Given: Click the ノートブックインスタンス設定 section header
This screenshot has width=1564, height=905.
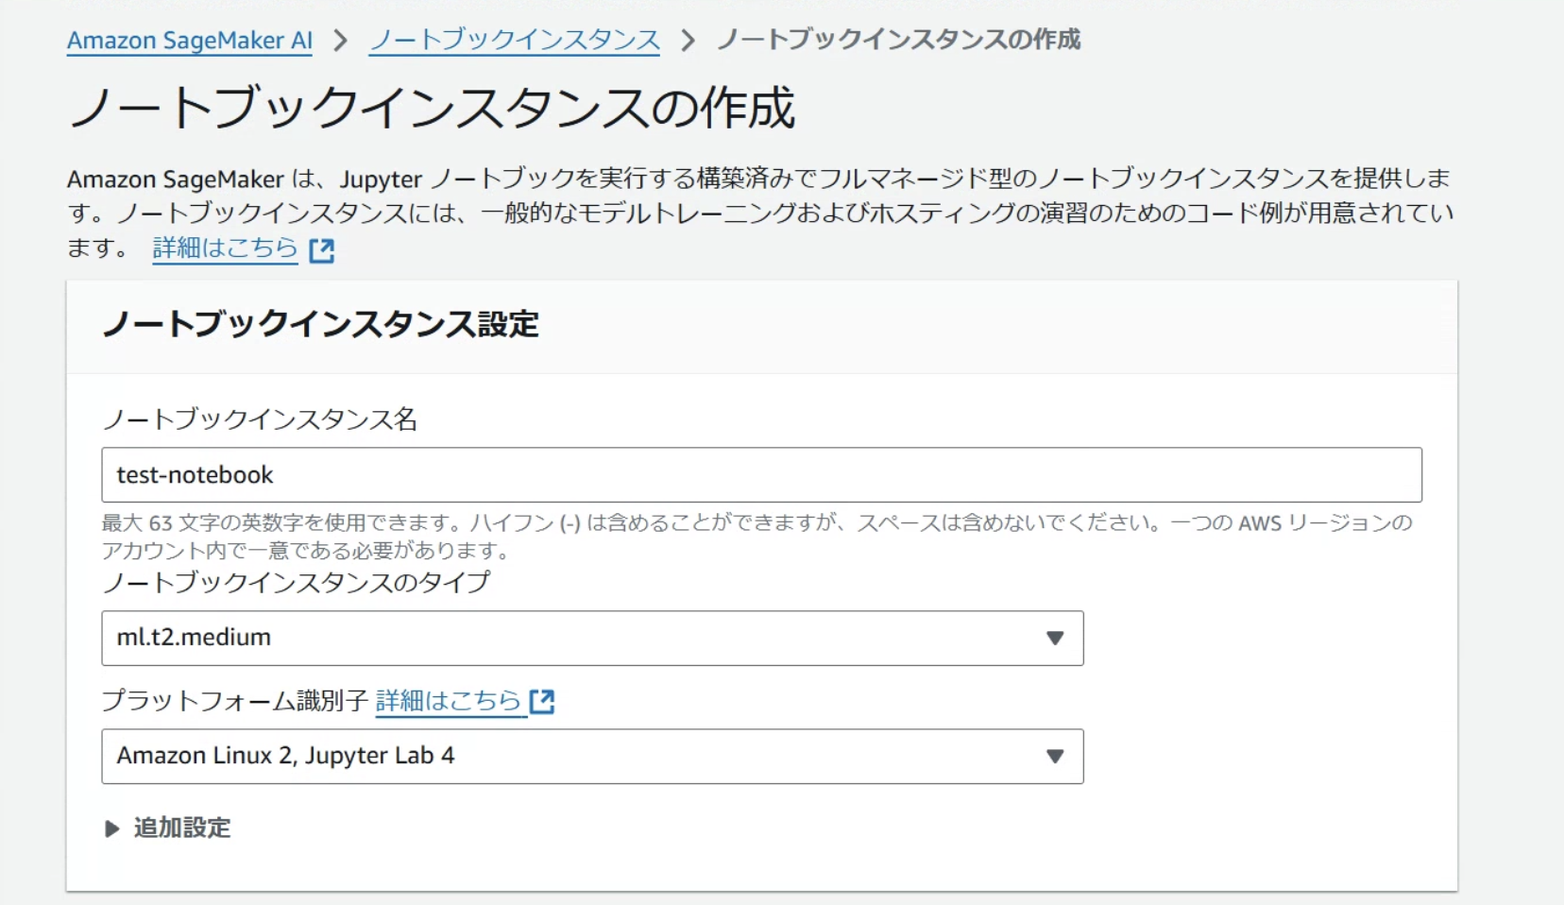Looking at the screenshot, I should [322, 325].
